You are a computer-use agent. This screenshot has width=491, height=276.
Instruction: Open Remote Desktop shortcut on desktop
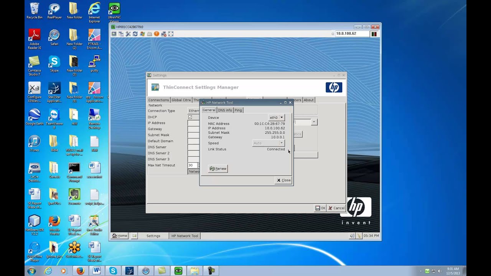94,119
